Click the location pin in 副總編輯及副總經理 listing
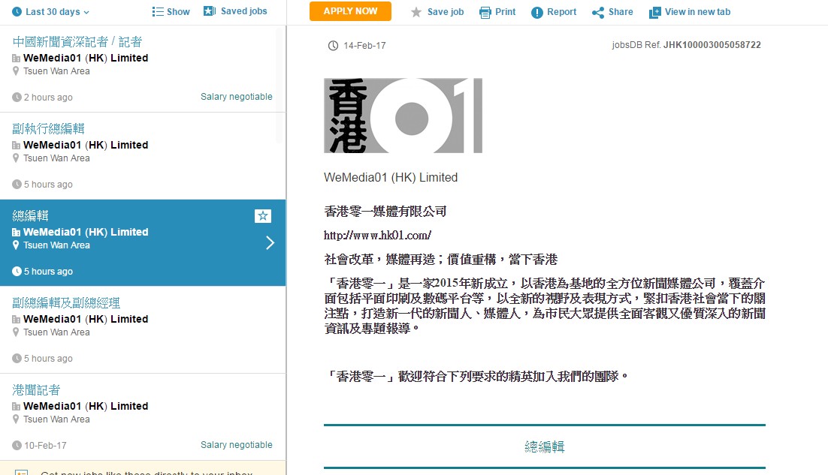The width and height of the screenshot is (828, 475). (16, 332)
